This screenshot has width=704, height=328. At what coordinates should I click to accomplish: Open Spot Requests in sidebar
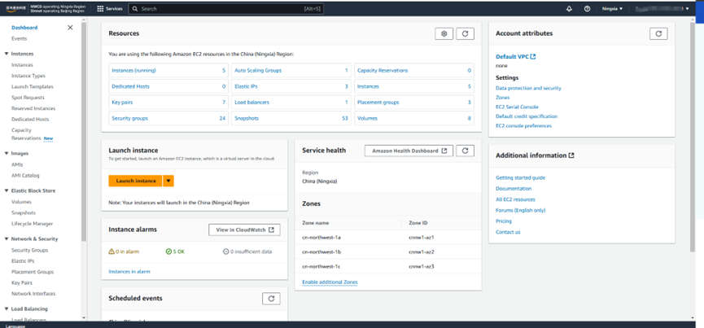[28, 98]
